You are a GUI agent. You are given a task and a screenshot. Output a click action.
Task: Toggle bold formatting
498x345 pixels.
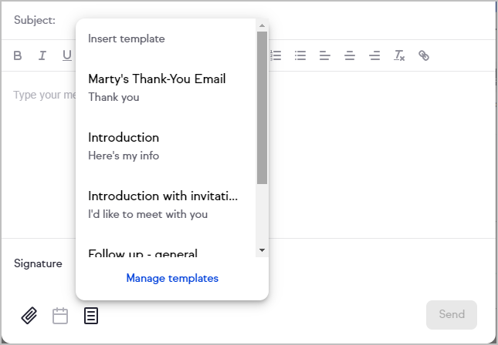(x=18, y=55)
